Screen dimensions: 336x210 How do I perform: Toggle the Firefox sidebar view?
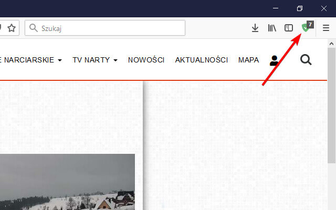pyautogui.click(x=289, y=28)
